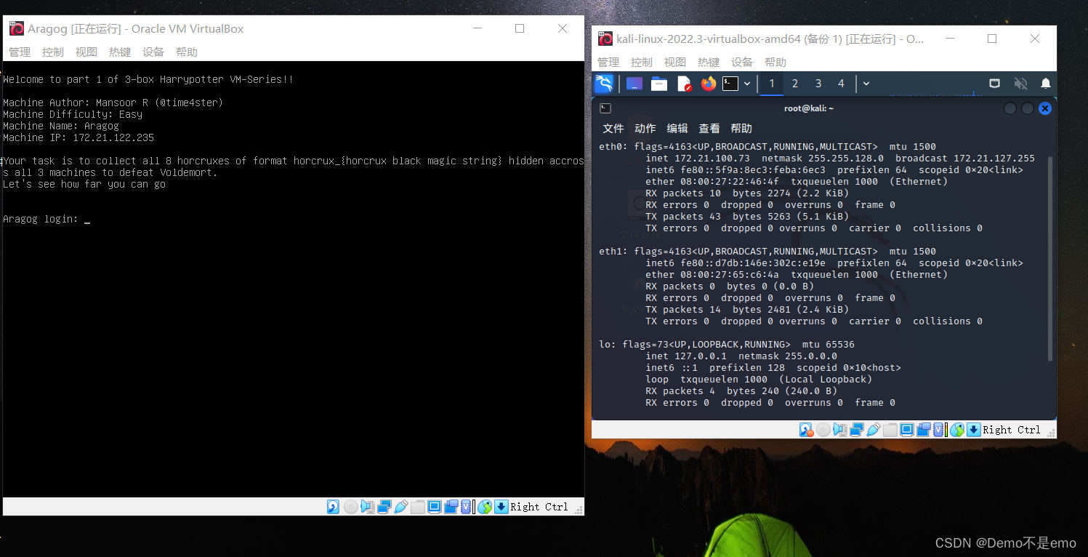Click mouse integration icon in kali VM status bar
This screenshot has width=1088, height=557.
[957, 430]
